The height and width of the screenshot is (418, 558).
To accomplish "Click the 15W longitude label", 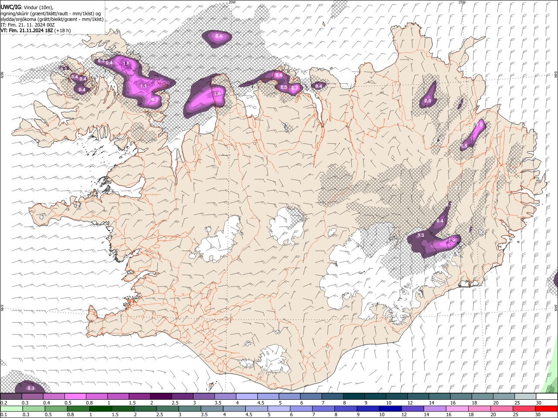I will tap(462, 2).
